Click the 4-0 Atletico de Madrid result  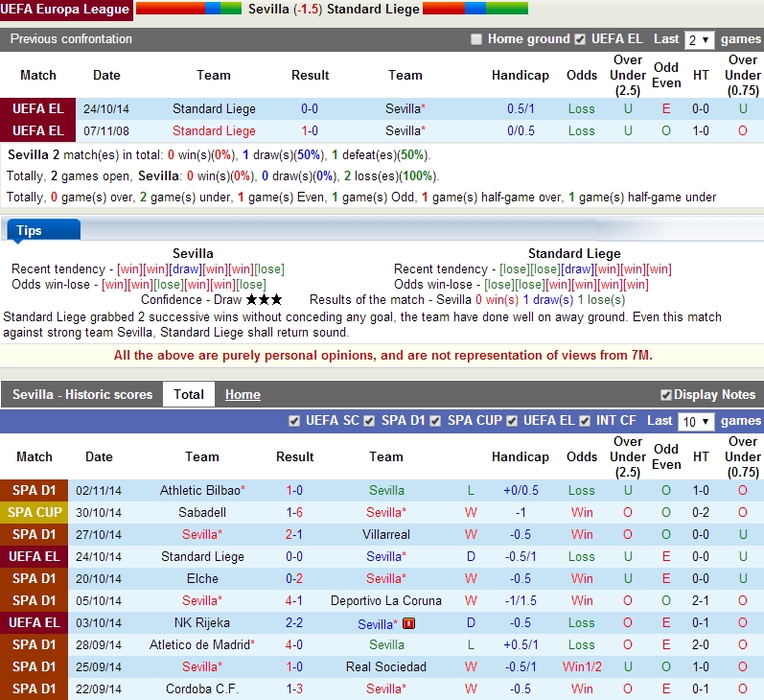(293, 644)
